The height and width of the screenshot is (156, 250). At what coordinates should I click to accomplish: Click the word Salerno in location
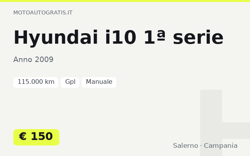[x=186, y=145]
